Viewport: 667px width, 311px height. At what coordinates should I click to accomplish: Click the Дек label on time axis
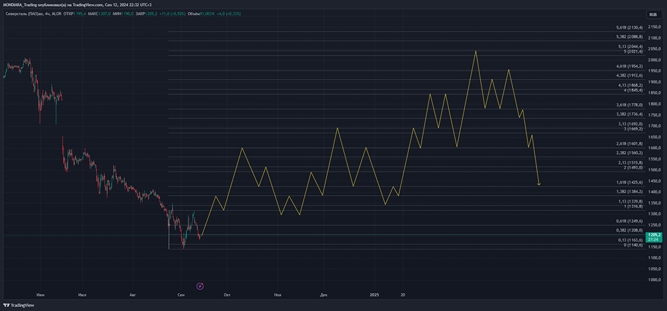click(323, 294)
